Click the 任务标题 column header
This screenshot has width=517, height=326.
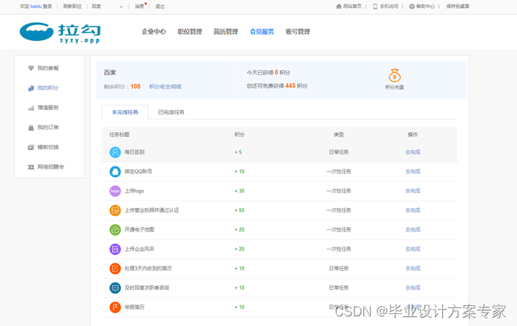[119, 134]
